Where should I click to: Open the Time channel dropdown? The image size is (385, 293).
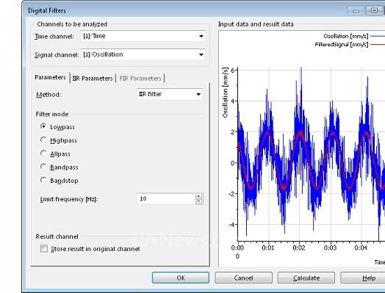pos(143,36)
